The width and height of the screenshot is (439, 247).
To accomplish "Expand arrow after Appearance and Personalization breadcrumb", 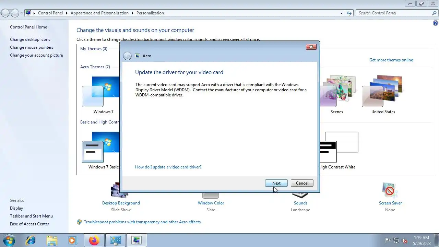I will [x=132, y=13].
